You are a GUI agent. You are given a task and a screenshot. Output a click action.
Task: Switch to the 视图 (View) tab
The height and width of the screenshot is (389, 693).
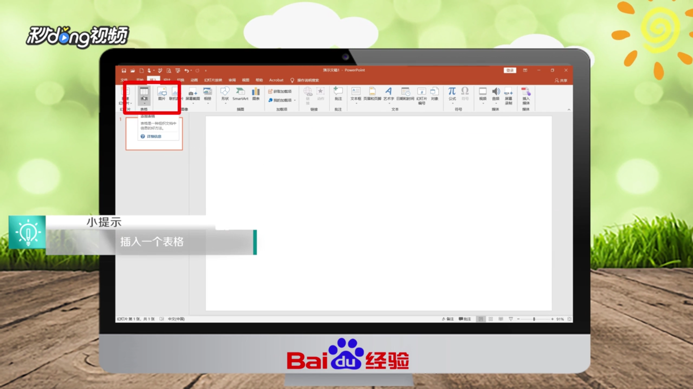coord(246,80)
